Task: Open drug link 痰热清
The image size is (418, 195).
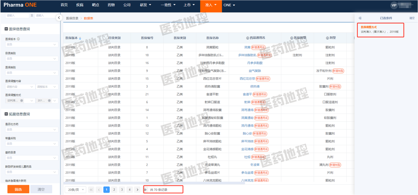Action: (x=255, y=86)
